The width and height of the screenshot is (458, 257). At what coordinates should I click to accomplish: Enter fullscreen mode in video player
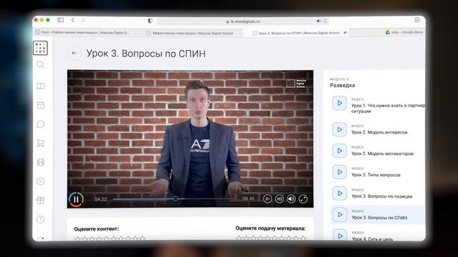pyautogui.click(x=303, y=199)
